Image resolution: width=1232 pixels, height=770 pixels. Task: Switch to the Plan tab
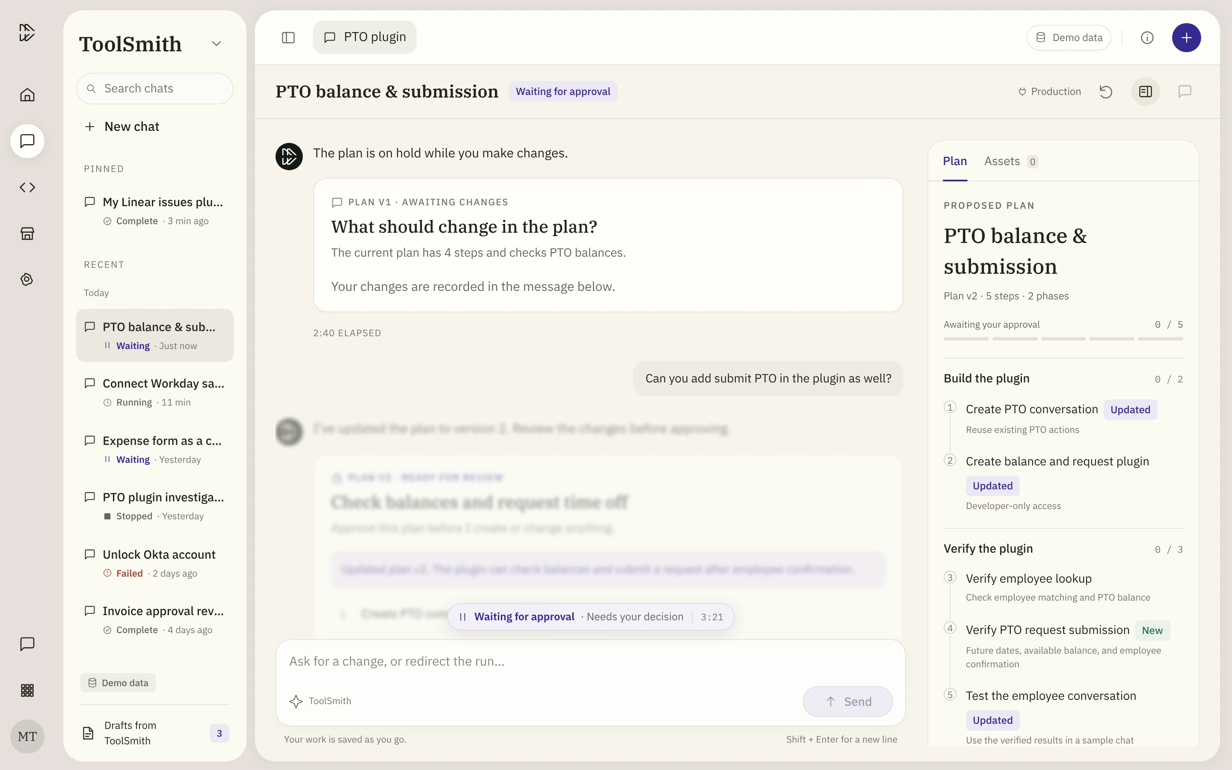[x=954, y=161]
